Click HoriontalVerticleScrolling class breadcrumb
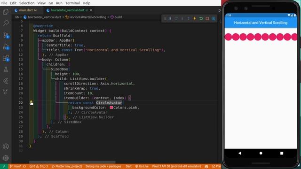The image size is (301, 169). click(88, 17)
